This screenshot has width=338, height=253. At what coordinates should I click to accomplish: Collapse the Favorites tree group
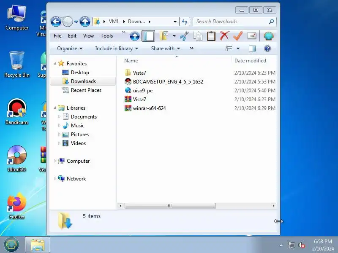55,64
